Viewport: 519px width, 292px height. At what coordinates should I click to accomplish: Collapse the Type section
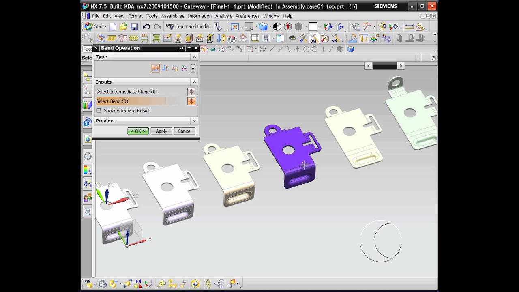(194, 57)
